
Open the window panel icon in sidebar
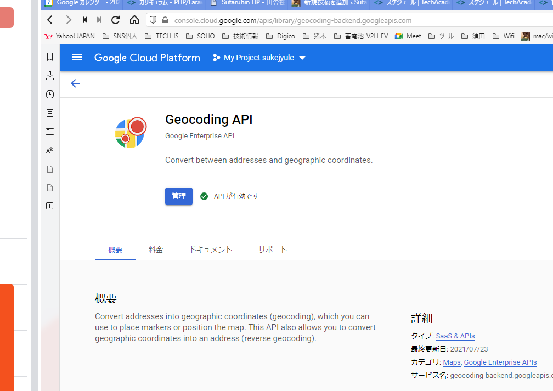pyautogui.click(x=50, y=132)
